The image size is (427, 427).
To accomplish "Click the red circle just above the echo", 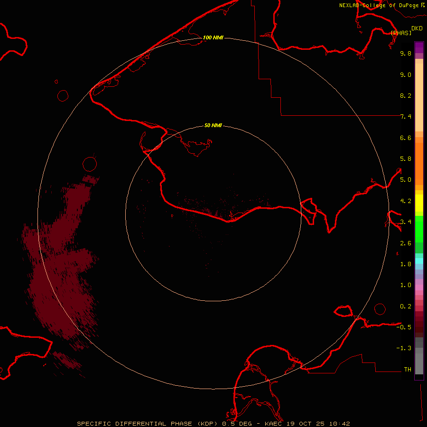I will point(89,164).
